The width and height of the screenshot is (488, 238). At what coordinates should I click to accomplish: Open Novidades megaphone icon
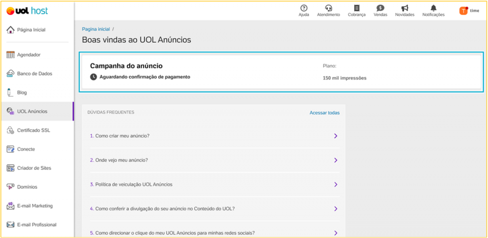coord(405,8)
